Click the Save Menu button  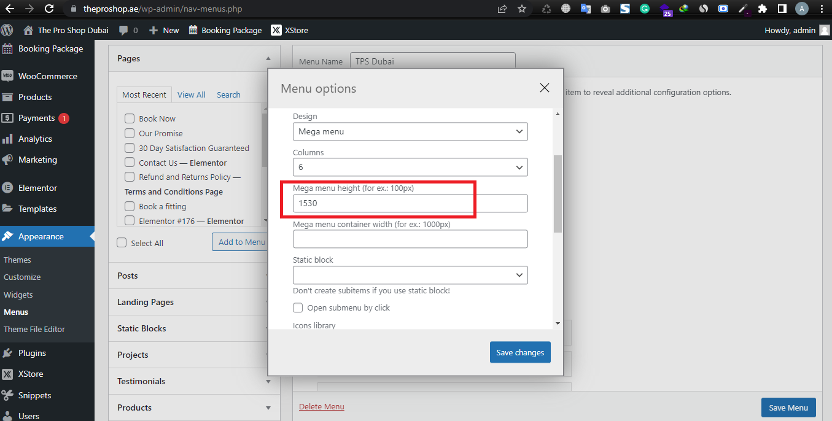click(x=788, y=407)
